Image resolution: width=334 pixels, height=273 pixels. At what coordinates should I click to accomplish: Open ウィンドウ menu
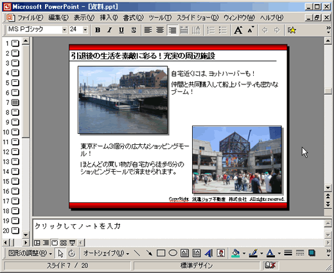(239, 17)
